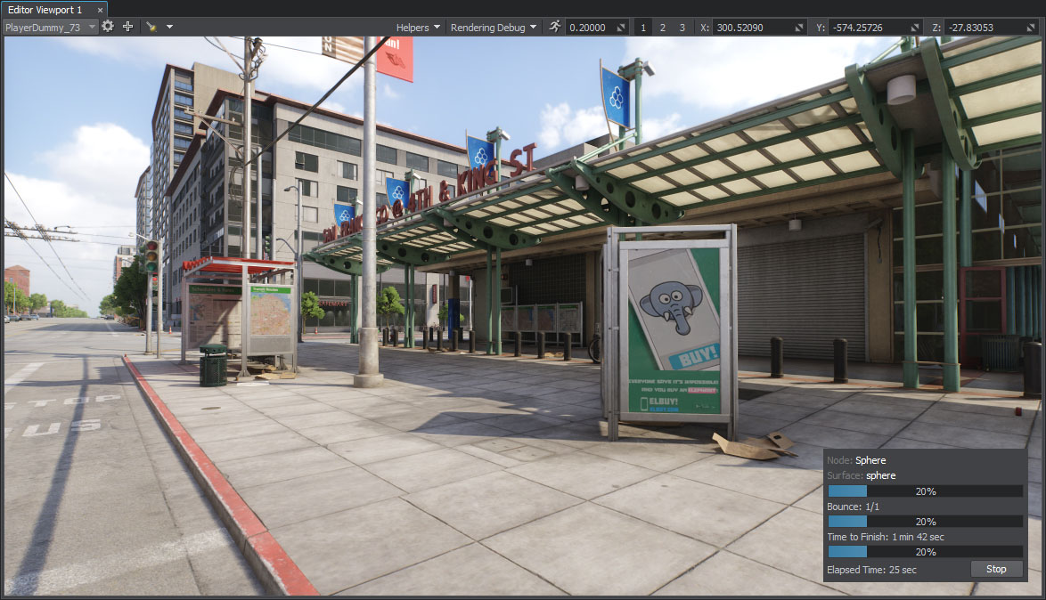Screen dimensions: 1046x600
Task: Click the spinner handle on the speed field
Action: point(621,28)
